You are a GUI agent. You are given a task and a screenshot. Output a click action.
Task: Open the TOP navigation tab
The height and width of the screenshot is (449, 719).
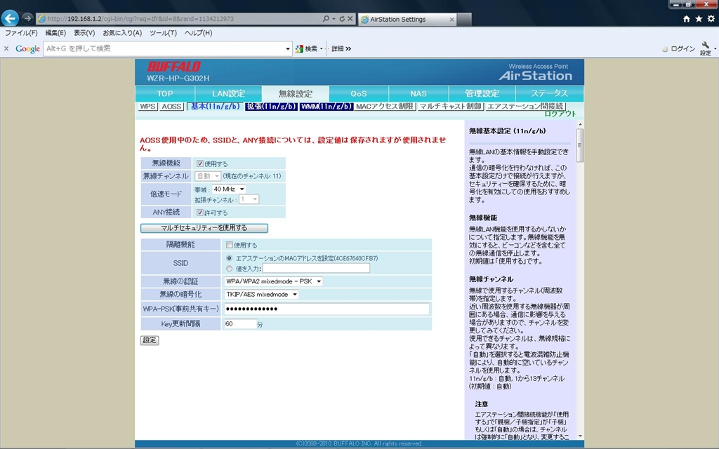[164, 93]
